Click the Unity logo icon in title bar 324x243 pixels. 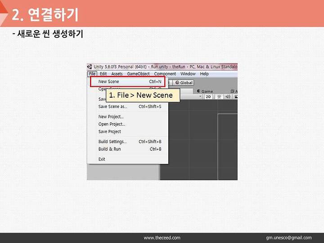90,67
